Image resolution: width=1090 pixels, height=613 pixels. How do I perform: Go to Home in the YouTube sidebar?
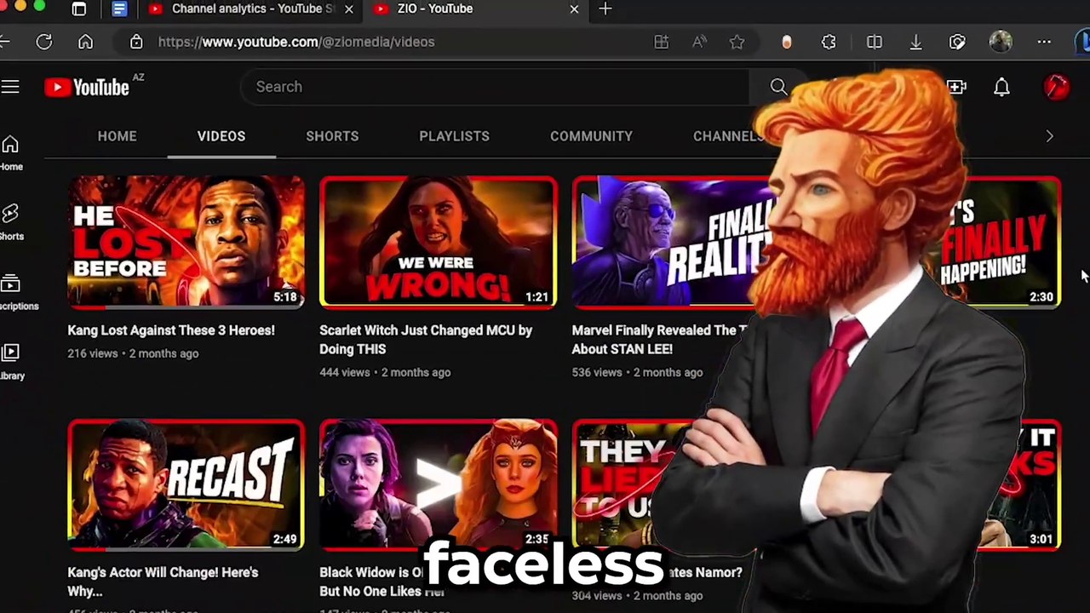tap(10, 153)
